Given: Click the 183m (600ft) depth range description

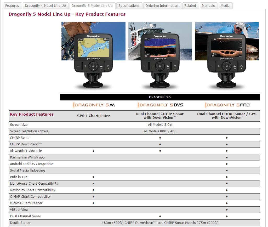Looking at the screenshot, I should pos(160,223).
